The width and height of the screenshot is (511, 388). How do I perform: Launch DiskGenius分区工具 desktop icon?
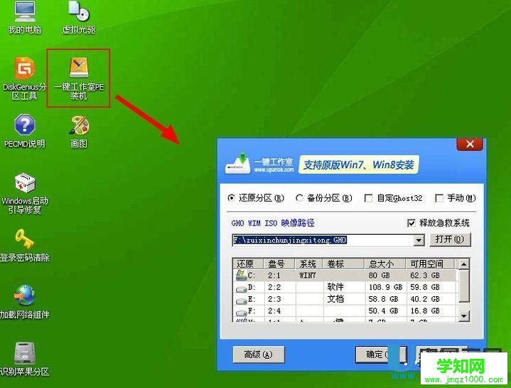pos(25,78)
